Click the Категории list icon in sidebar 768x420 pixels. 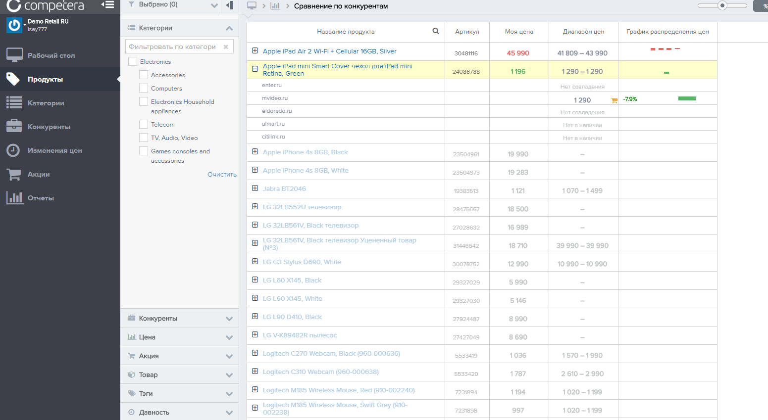14,102
